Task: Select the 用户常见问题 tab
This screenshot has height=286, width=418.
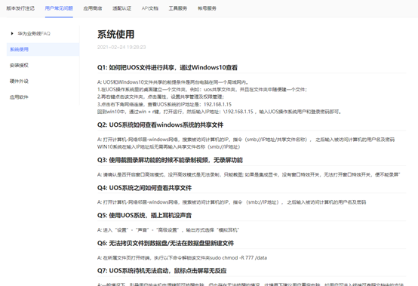Action: click(59, 8)
